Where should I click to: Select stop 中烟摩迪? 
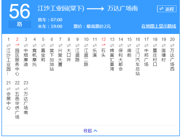[26, 57]
